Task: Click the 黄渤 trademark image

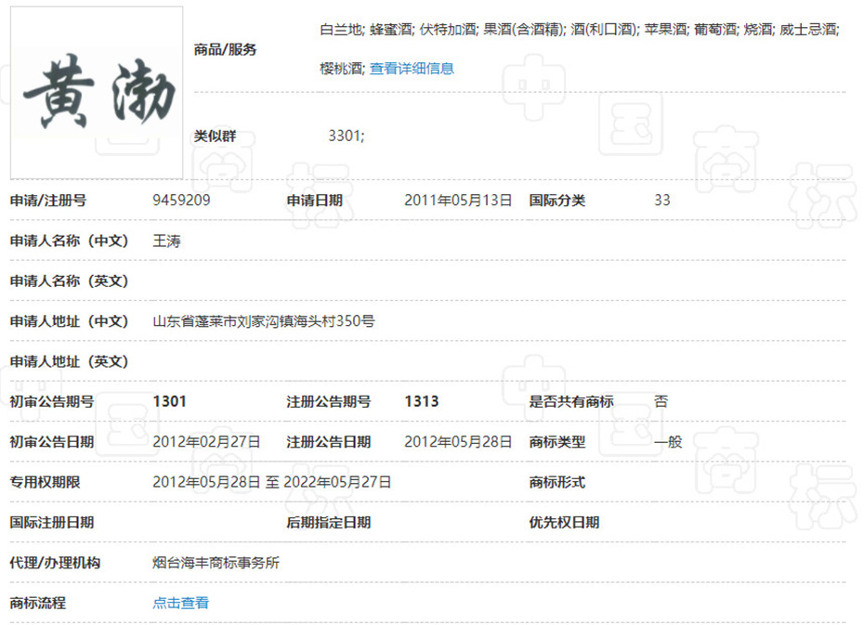Action: click(x=97, y=93)
